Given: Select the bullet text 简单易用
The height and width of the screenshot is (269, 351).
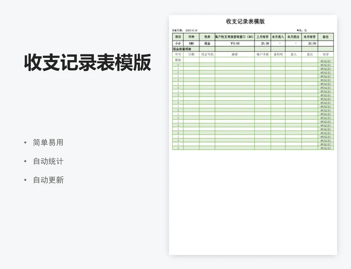Looking at the screenshot, I should 48,143.
